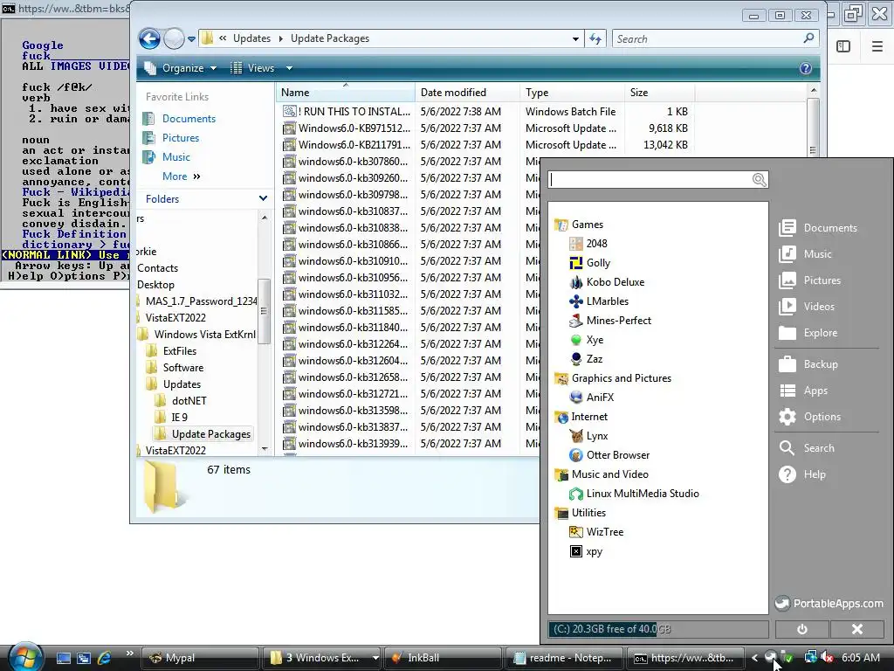This screenshot has width=894, height=671.
Task: Launch Zaz from the Games list
Action: pyautogui.click(x=587, y=359)
